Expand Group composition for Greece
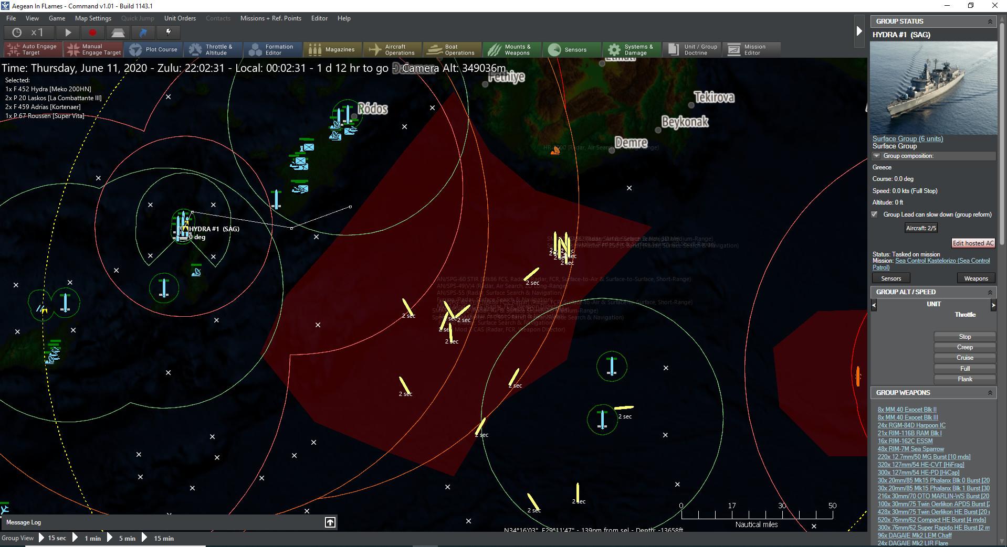Viewport: 1007px width, 547px height. click(x=876, y=156)
